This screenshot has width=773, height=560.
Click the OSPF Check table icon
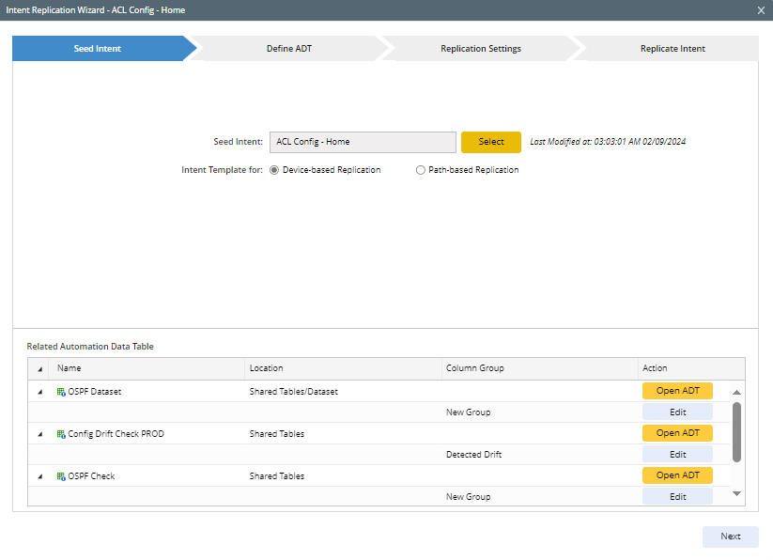point(62,476)
